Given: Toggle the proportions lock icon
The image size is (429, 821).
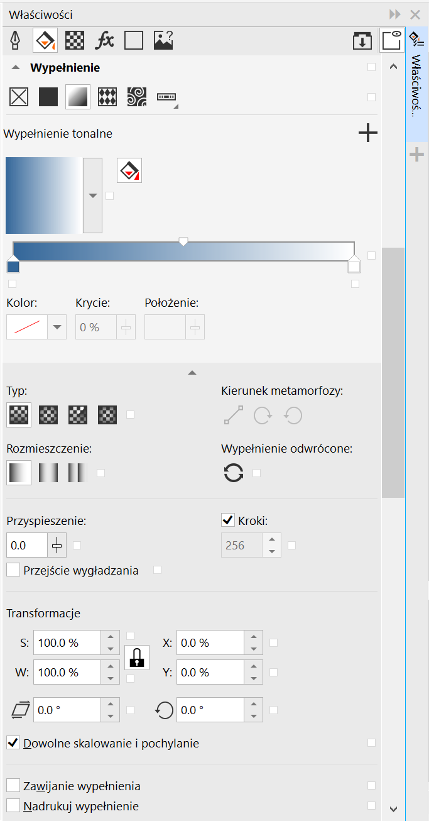Looking at the screenshot, I should coord(136,658).
